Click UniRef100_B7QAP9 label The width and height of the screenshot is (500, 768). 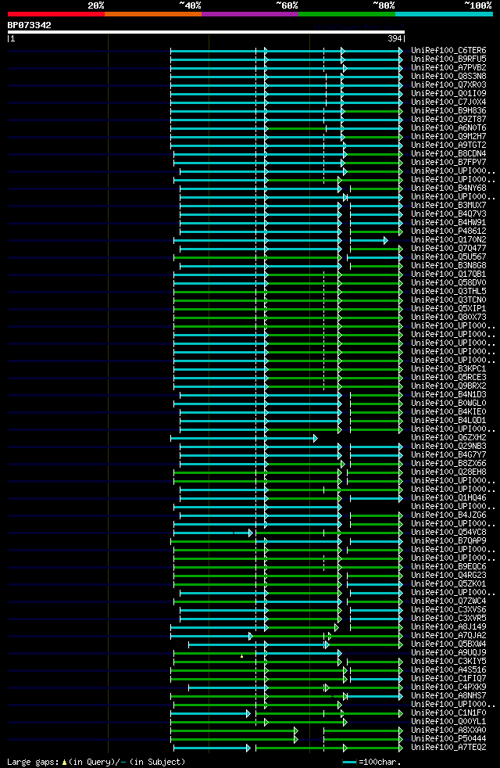pyautogui.click(x=448, y=540)
